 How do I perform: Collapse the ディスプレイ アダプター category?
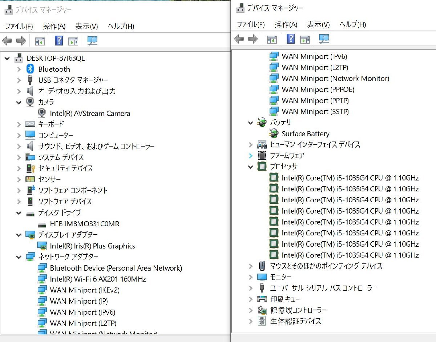[x=19, y=235]
